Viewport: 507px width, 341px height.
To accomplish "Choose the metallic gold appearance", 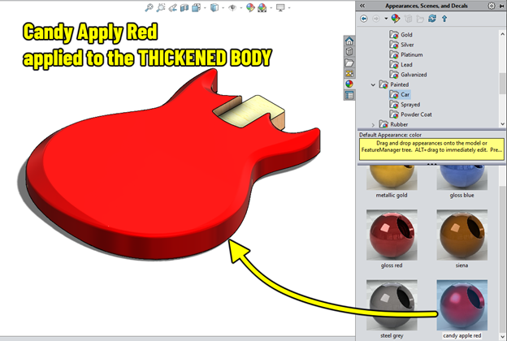I will click(x=392, y=182).
